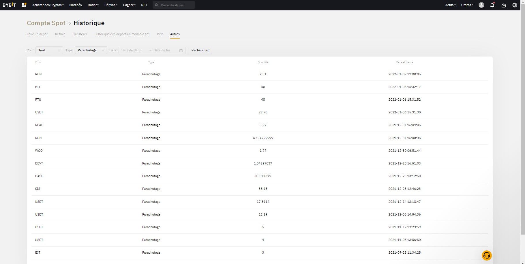Expand the Dérivés menu
The width and height of the screenshot is (525, 264).
(x=111, y=5)
